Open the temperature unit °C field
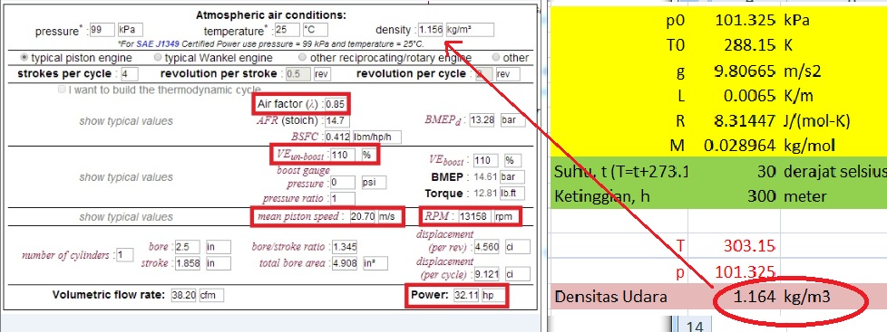The image size is (887, 332). tap(315, 30)
